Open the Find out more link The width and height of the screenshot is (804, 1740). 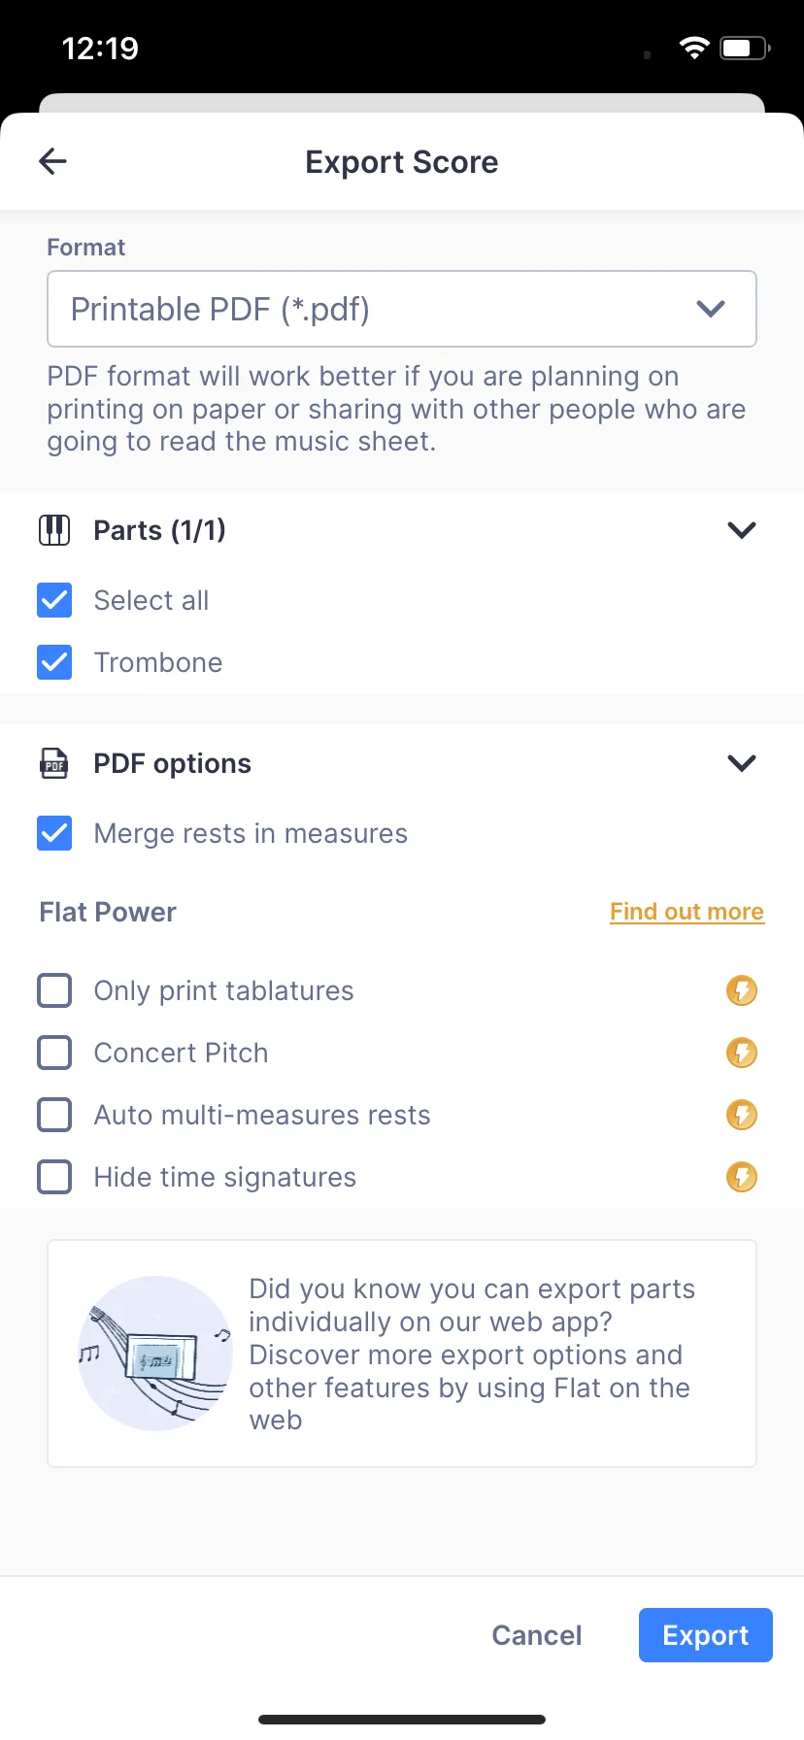[x=687, y=912]
